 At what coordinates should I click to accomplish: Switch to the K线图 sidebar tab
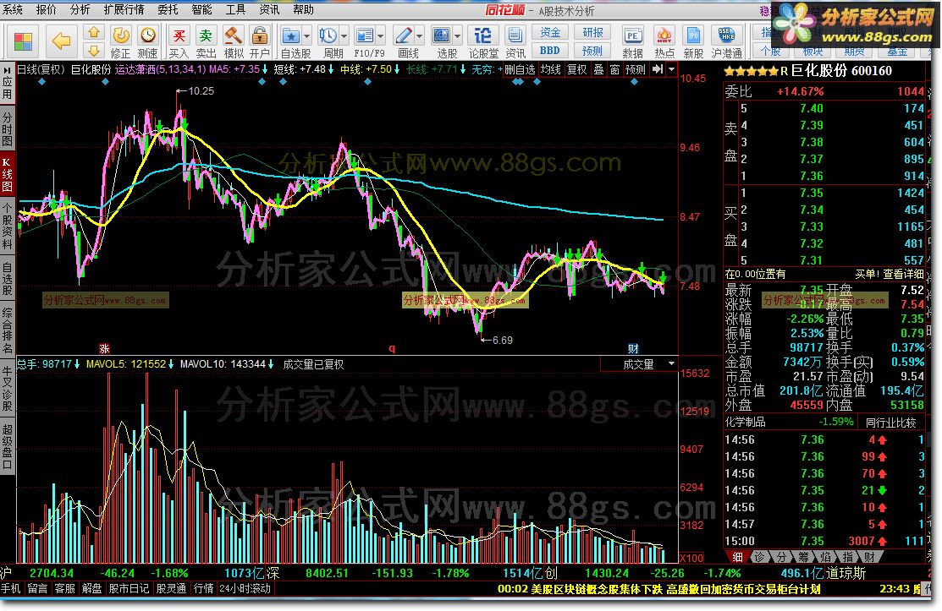[8, 174]
